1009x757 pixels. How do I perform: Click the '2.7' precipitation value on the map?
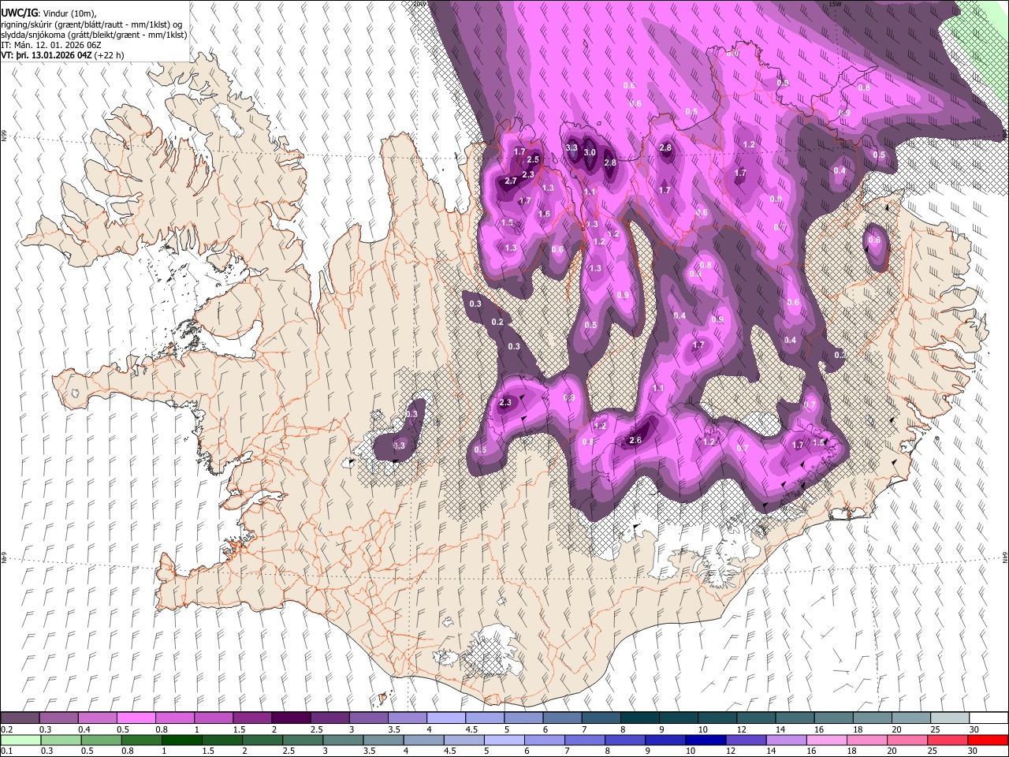(511, 181)
